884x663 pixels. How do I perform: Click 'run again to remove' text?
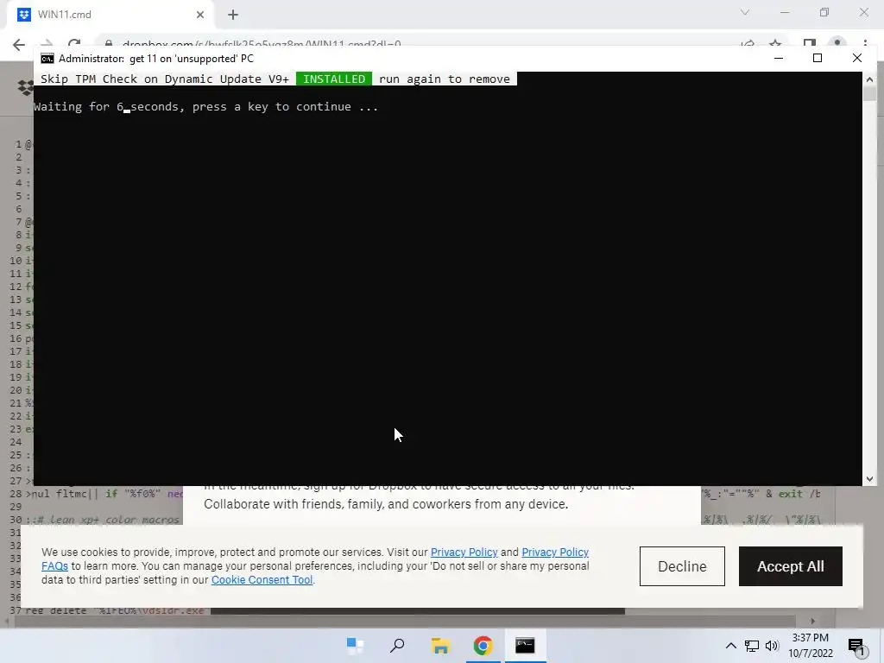tap(445, 79)
